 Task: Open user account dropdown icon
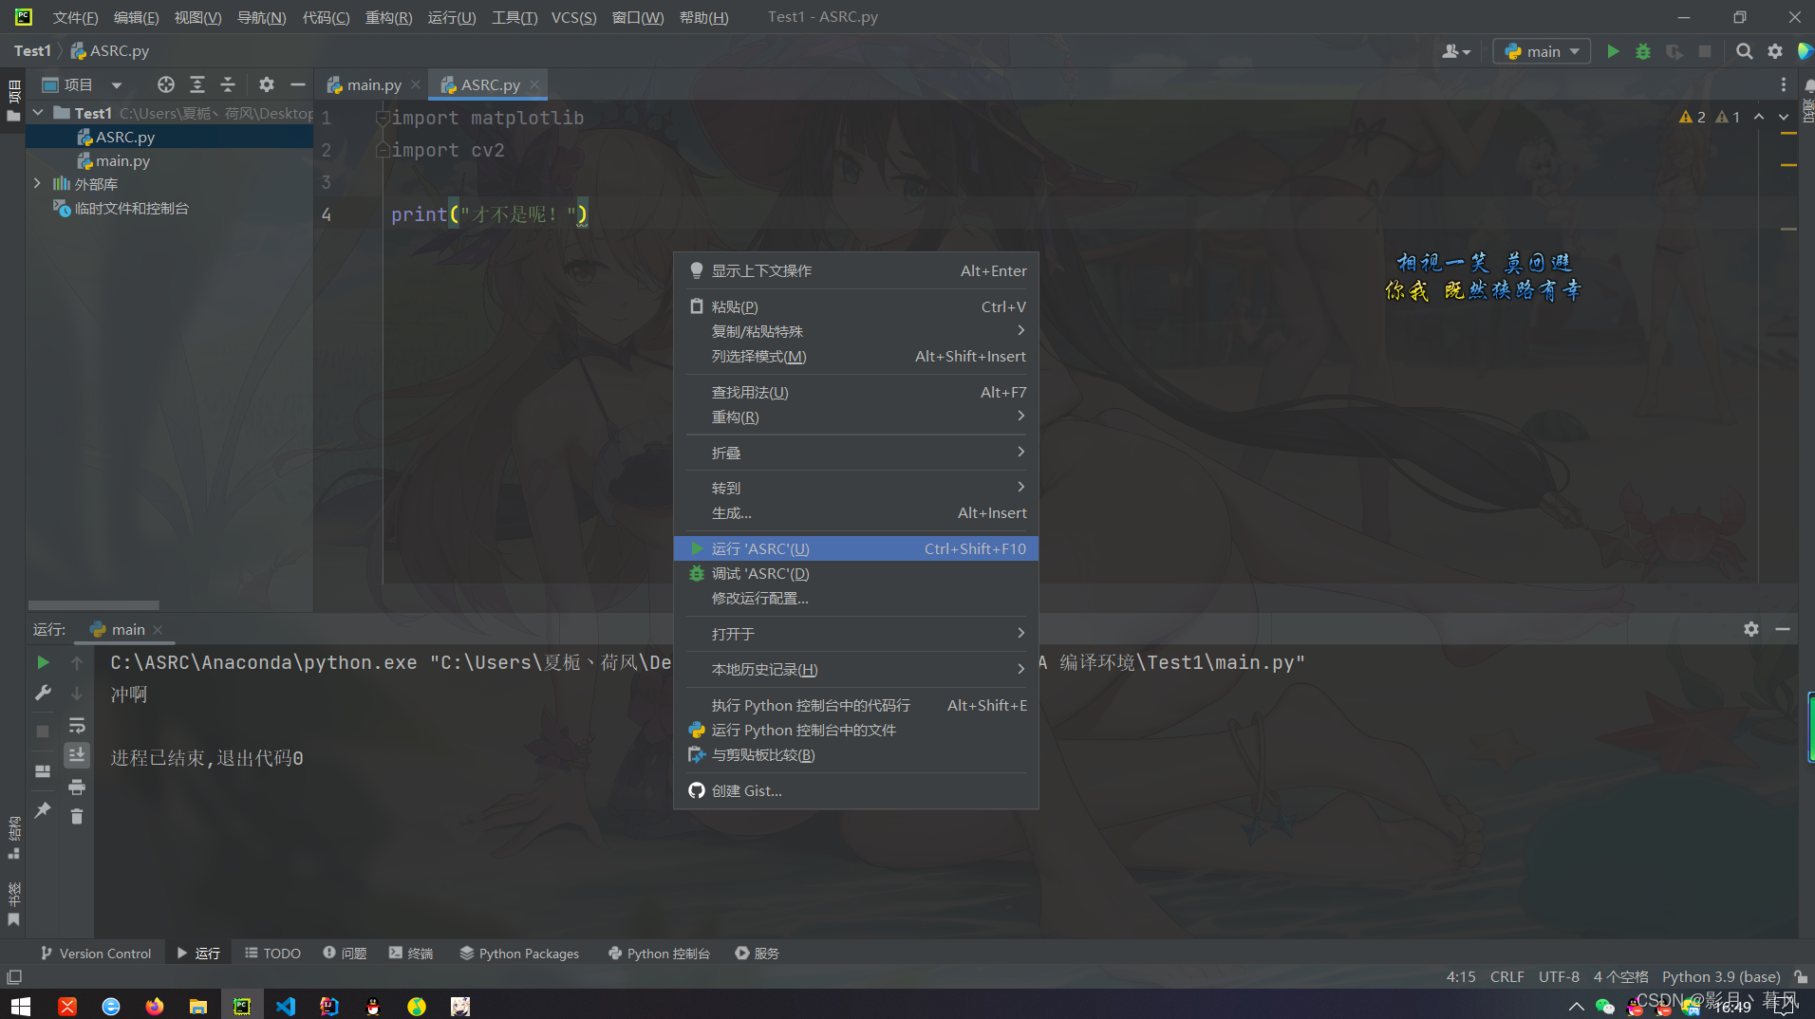coord(1455,51)
